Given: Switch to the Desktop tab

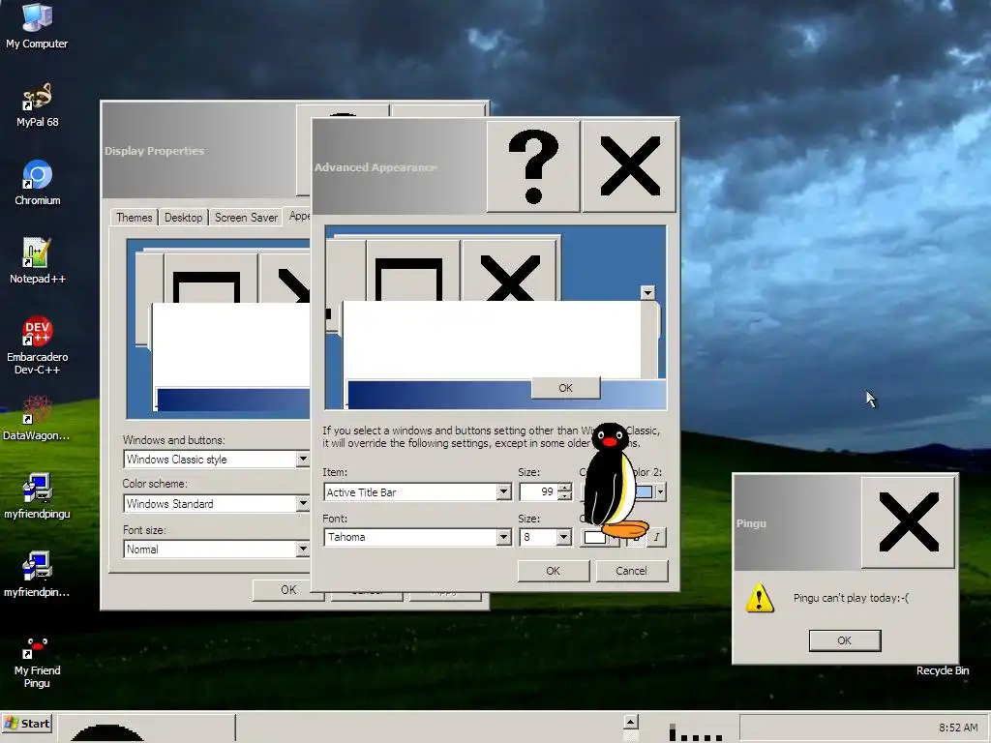Looking at the screenshot, I should (x=183, y=218).
